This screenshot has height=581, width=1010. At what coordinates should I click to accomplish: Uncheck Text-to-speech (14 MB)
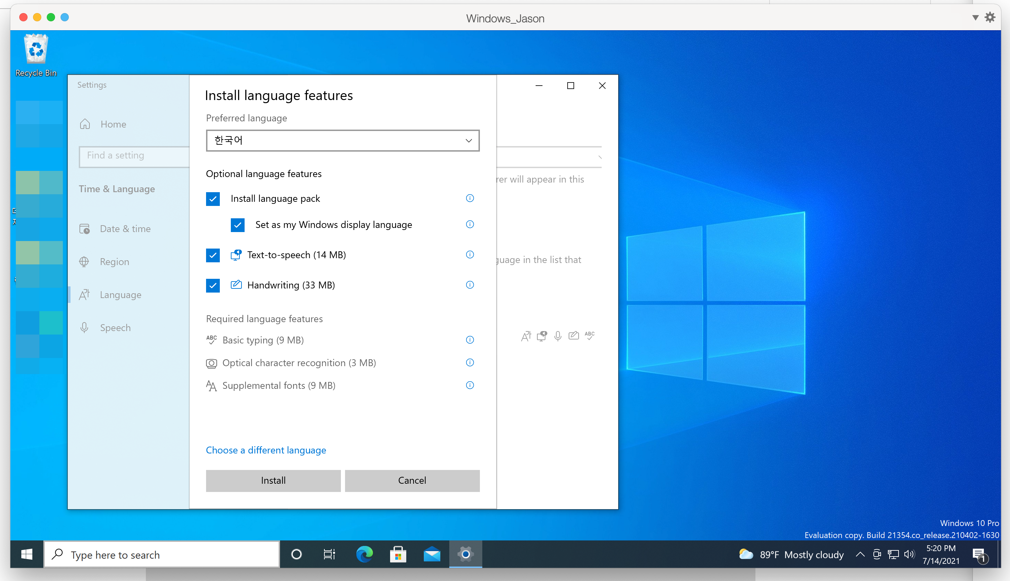[213, 255]
